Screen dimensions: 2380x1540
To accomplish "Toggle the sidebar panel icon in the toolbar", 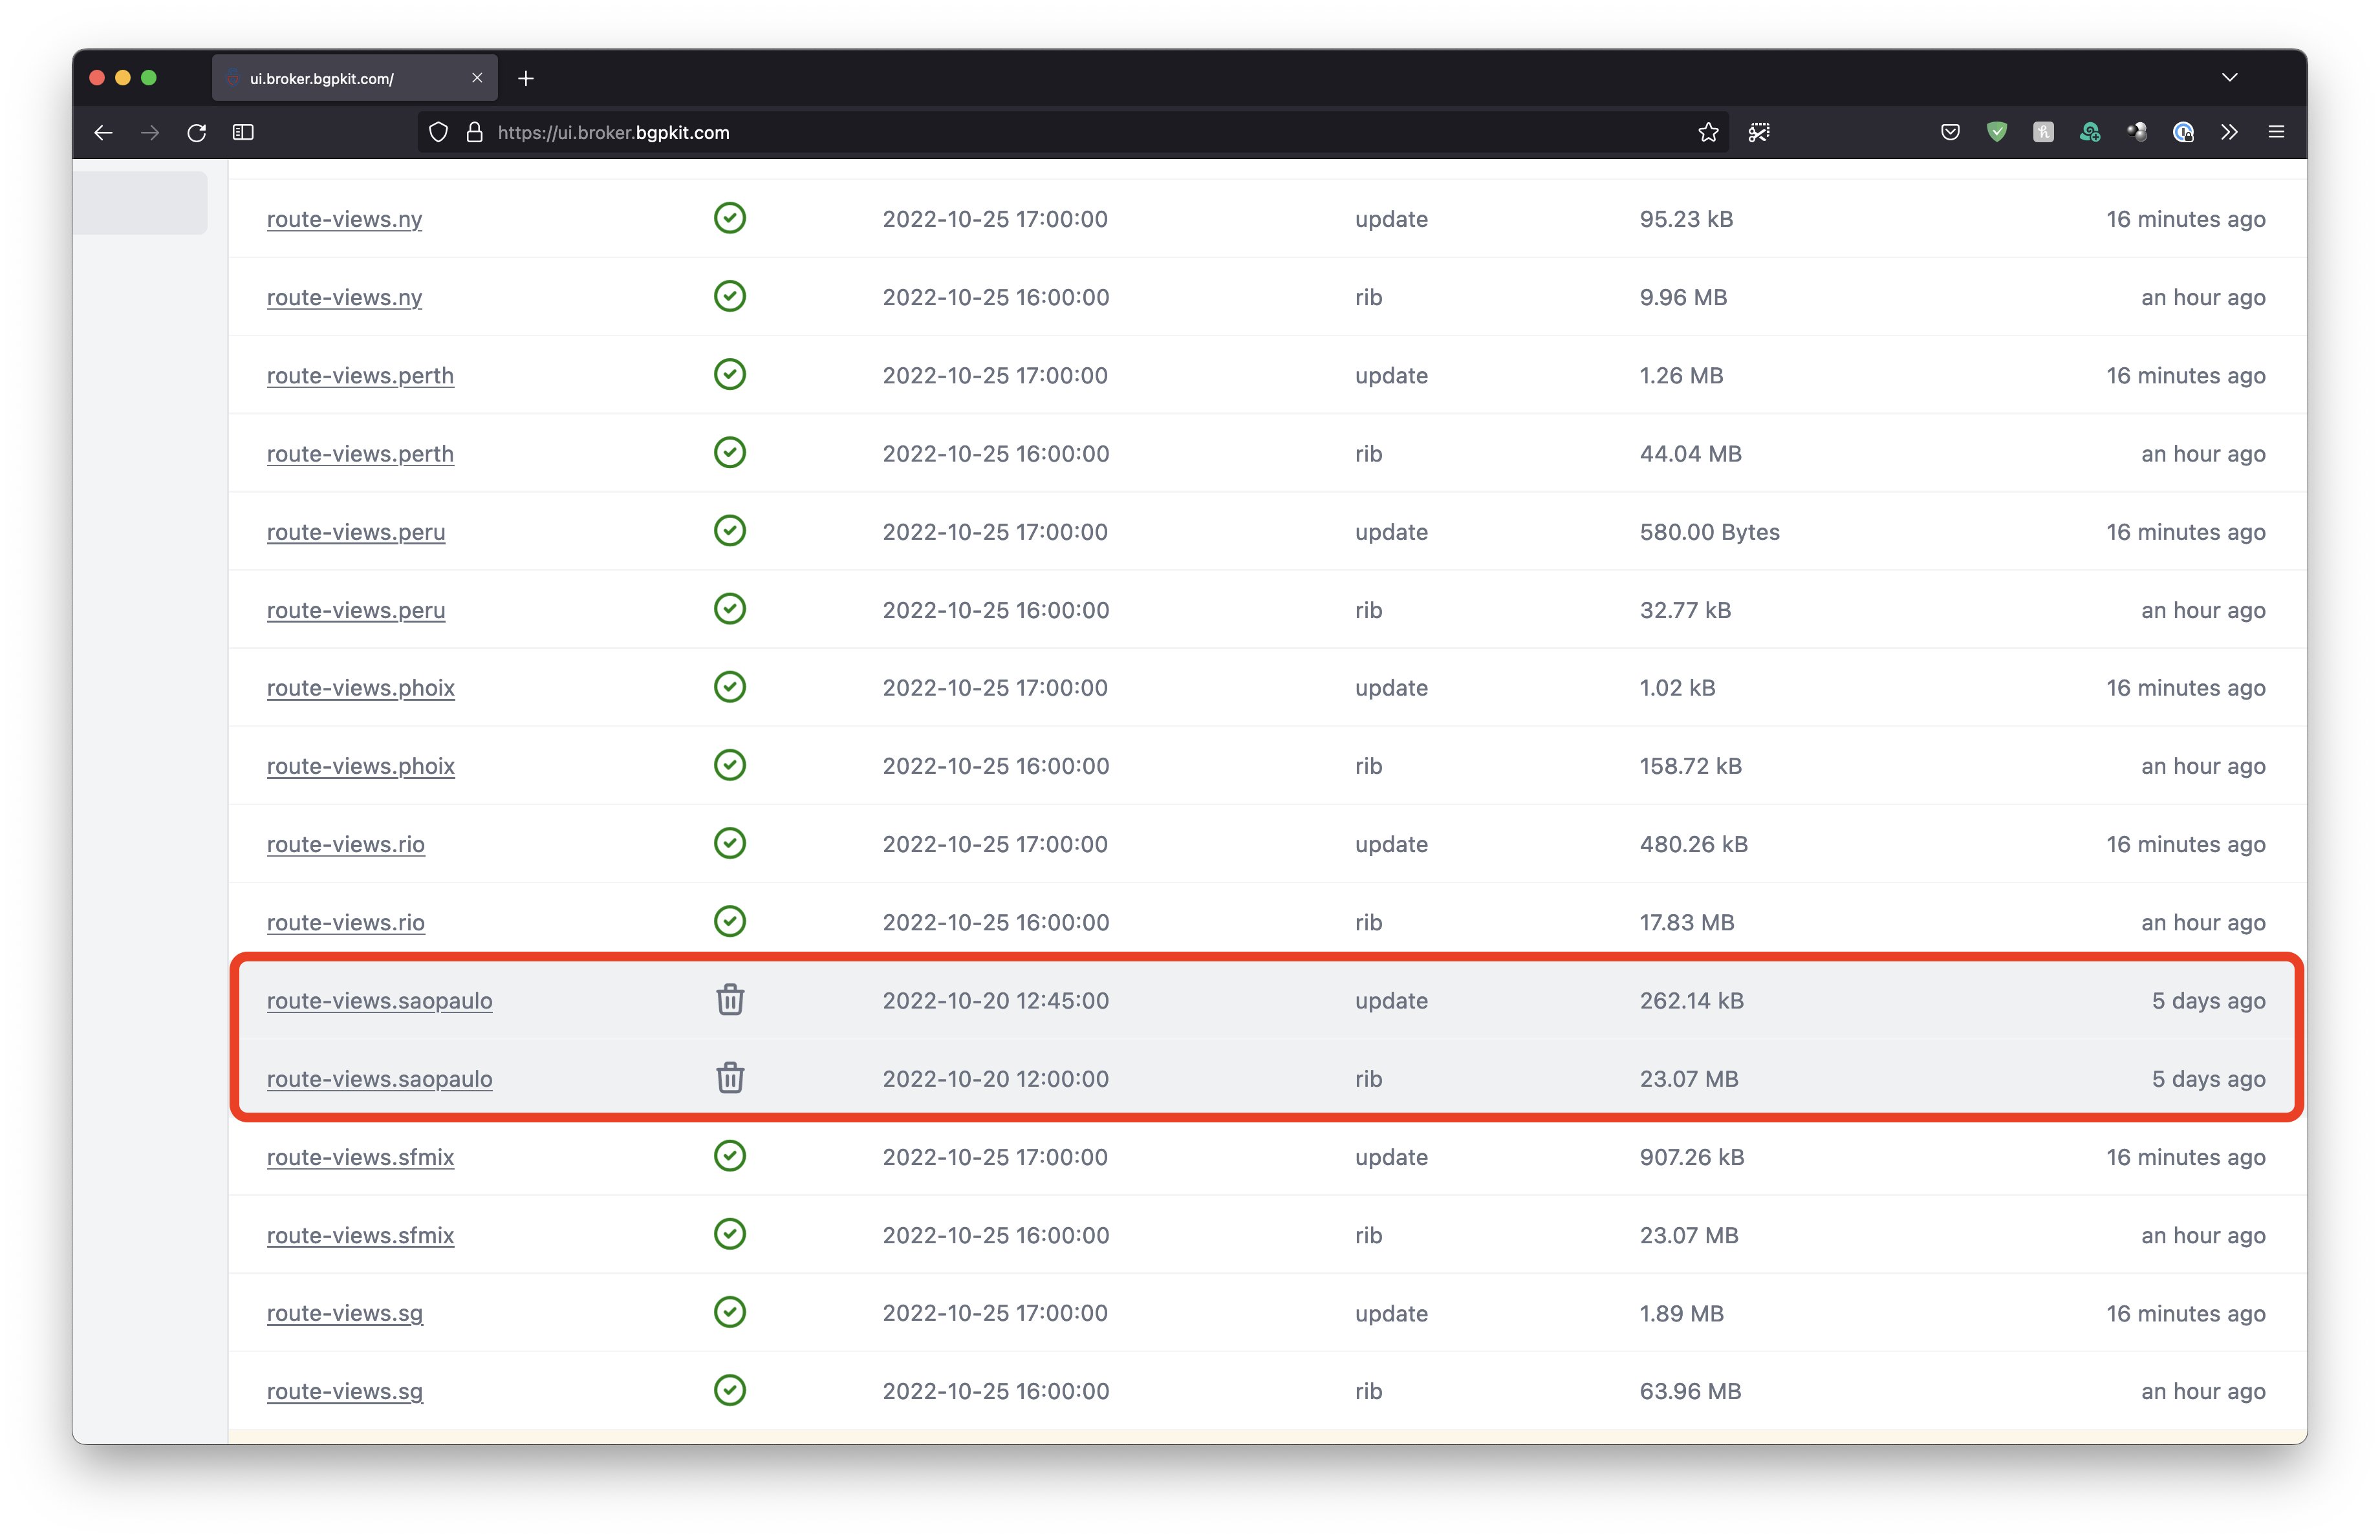I will 243,132.
